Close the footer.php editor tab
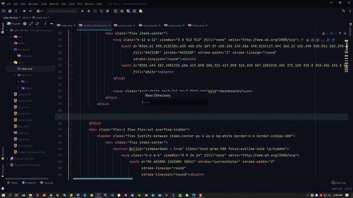 pyautogui.click(x=206, y=25)
